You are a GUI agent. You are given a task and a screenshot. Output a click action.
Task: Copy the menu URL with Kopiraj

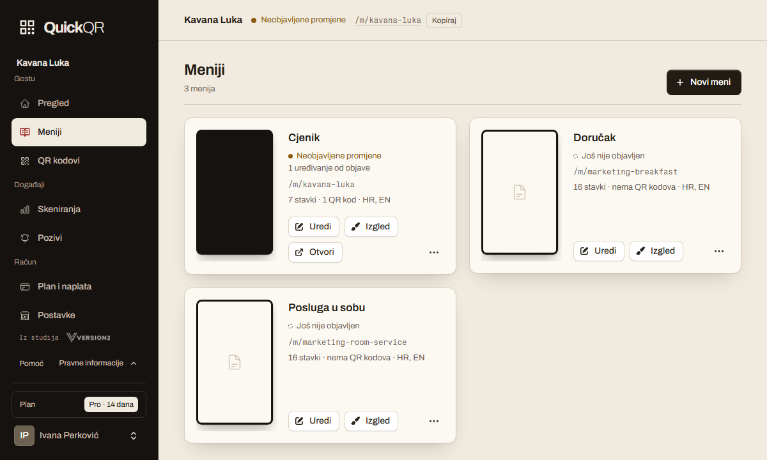point(444,20)
